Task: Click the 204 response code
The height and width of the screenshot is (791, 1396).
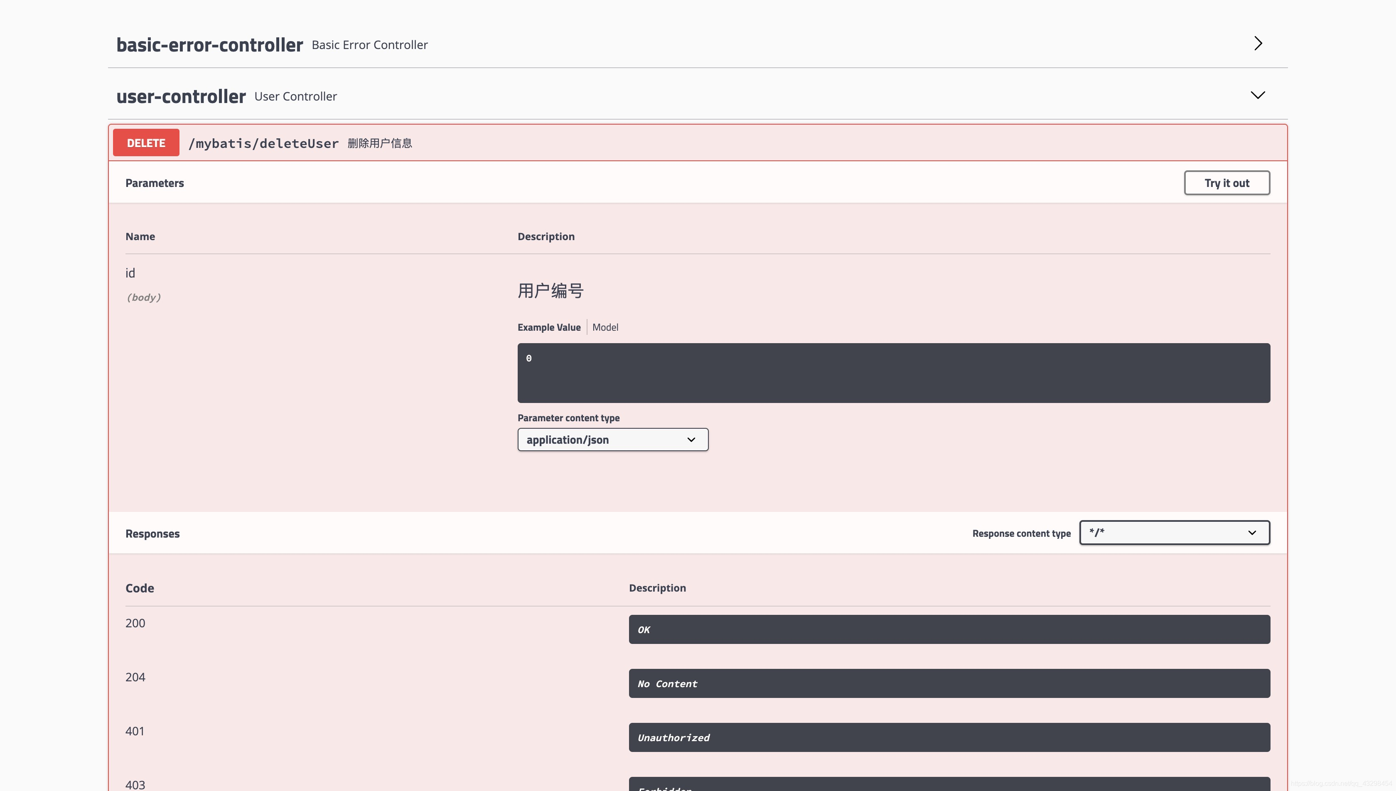Action: 135,677
